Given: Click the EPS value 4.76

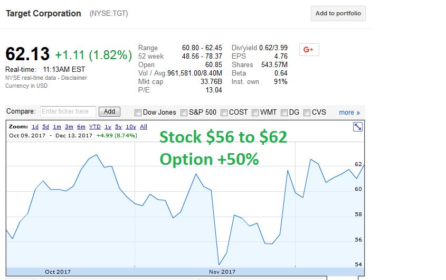Looking at the screenshot, I should tap(281, 57).
